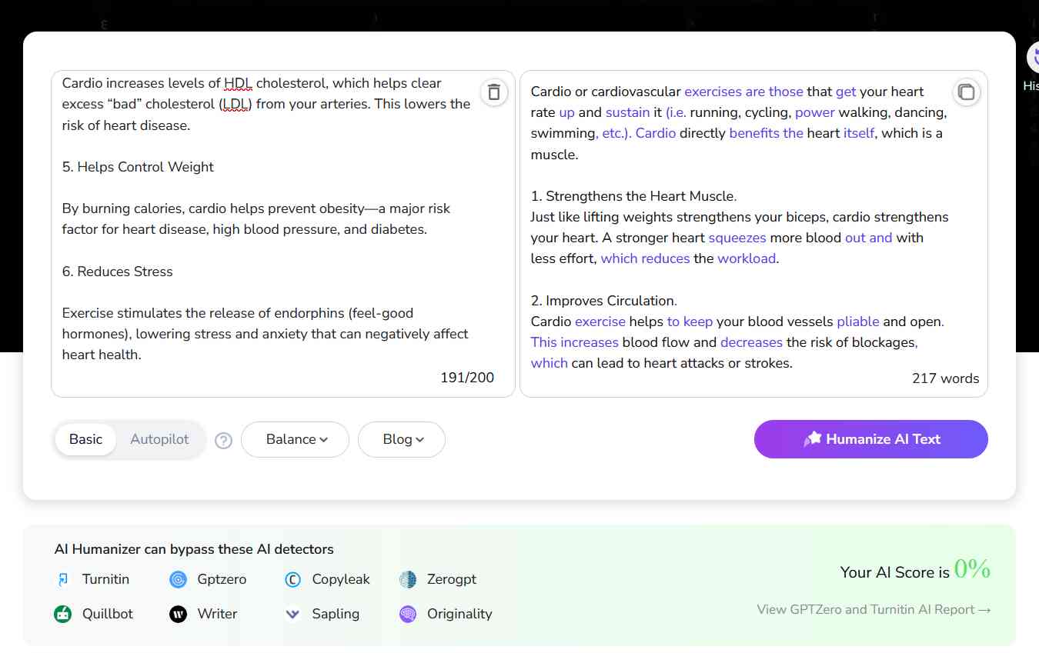Click the Humanize AI Text button
The height and width of the screenshot is (653, 1039).
870,439
